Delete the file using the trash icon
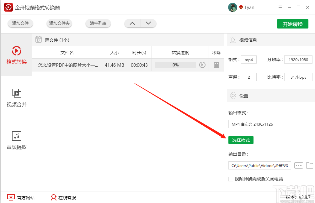 pyautogui.click(x=216, y=65)
